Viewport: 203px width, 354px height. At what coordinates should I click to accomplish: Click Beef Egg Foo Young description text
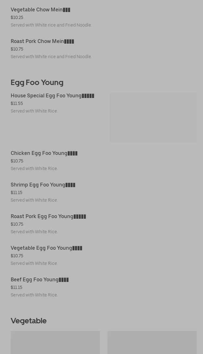pyautogui.click(x=34, y=295)
